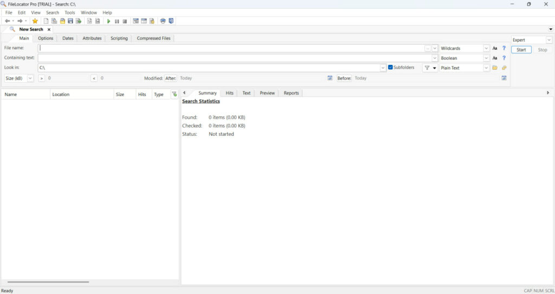The width and height of the screenshot is (555, 294).
Task: Open the help question mark for Containing text
Action: [504, 58]
